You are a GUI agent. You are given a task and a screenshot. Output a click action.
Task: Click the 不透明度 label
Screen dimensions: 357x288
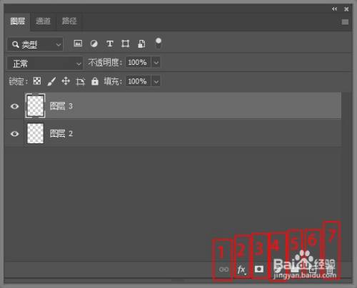[x=105, y=63]
